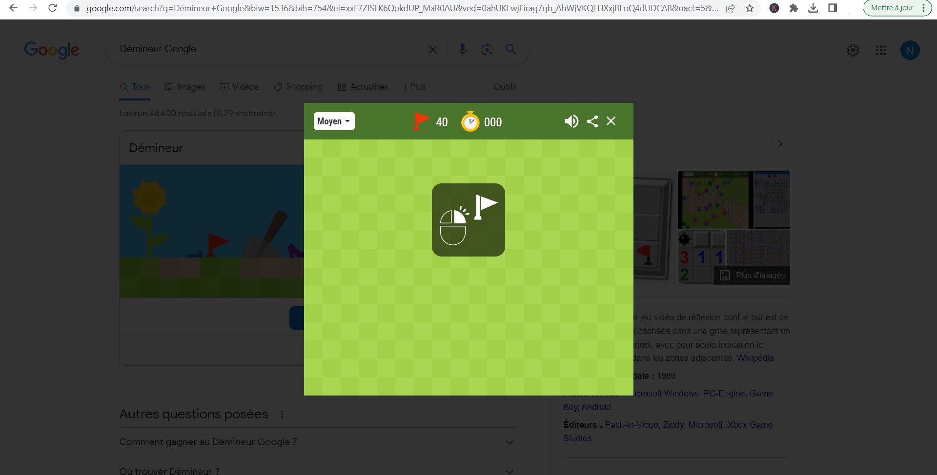This screenshot has height=475, width=937.
Task: Open Google search settings gear
Action: (x=853, y=50)
